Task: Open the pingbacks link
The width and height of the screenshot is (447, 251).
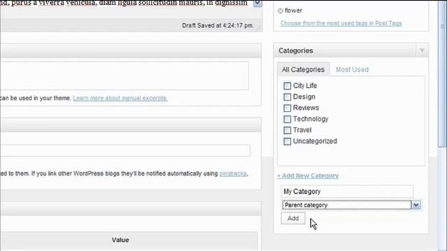Action: pos(233,174)
